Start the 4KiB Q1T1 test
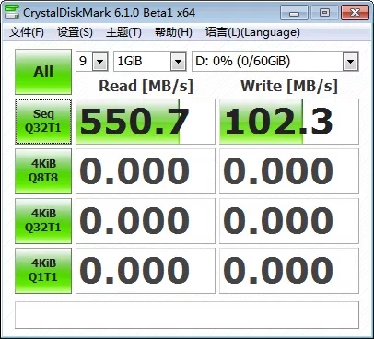 [x=43, y=271]
